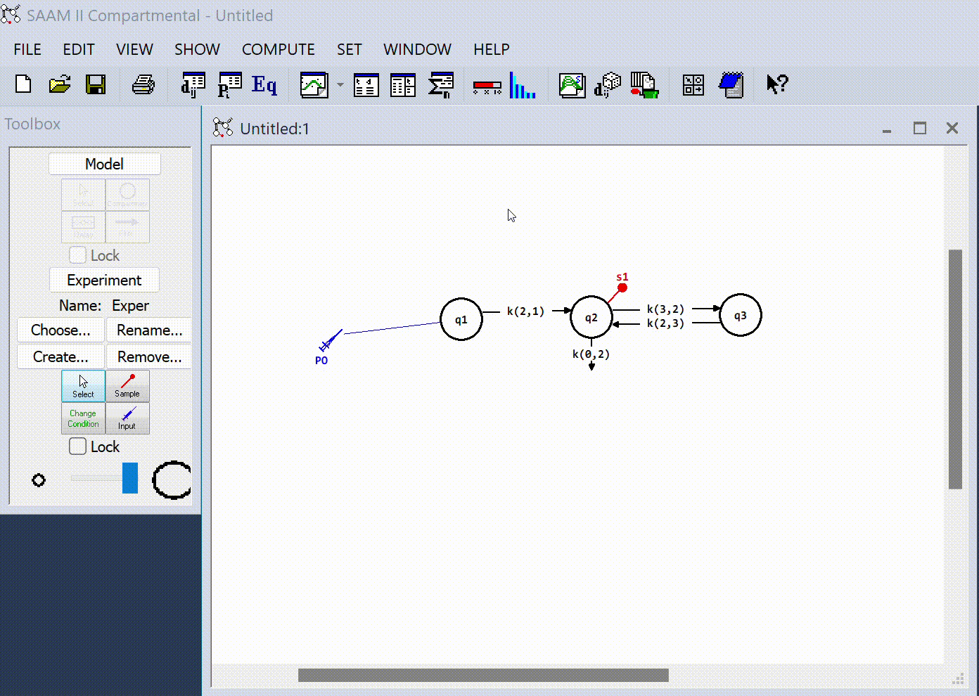Click the New blank document icon
979x696 pixels.
click(23, 85)
